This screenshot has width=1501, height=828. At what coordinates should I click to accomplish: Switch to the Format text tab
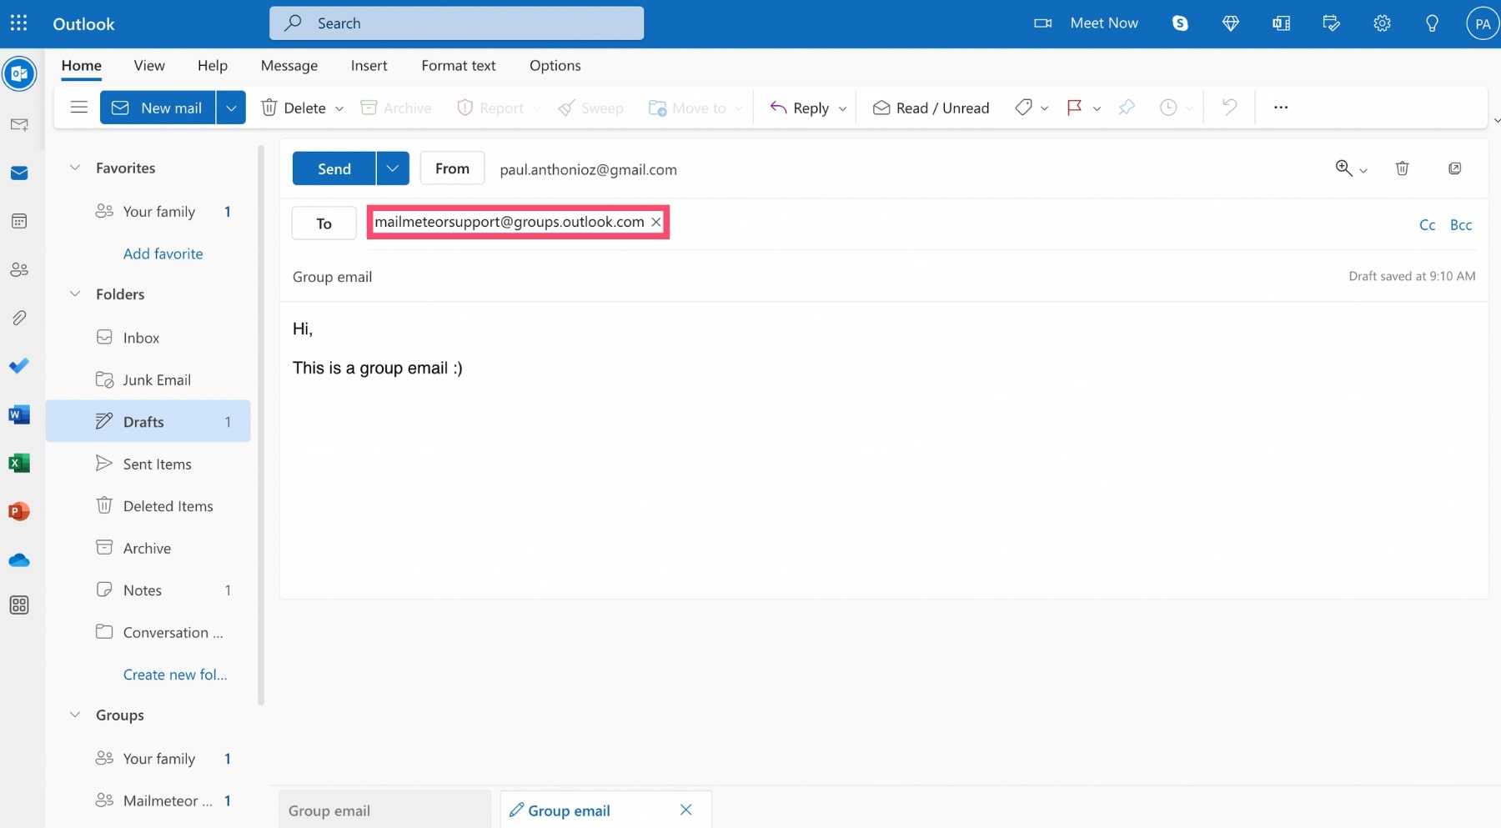pos(458,65)
